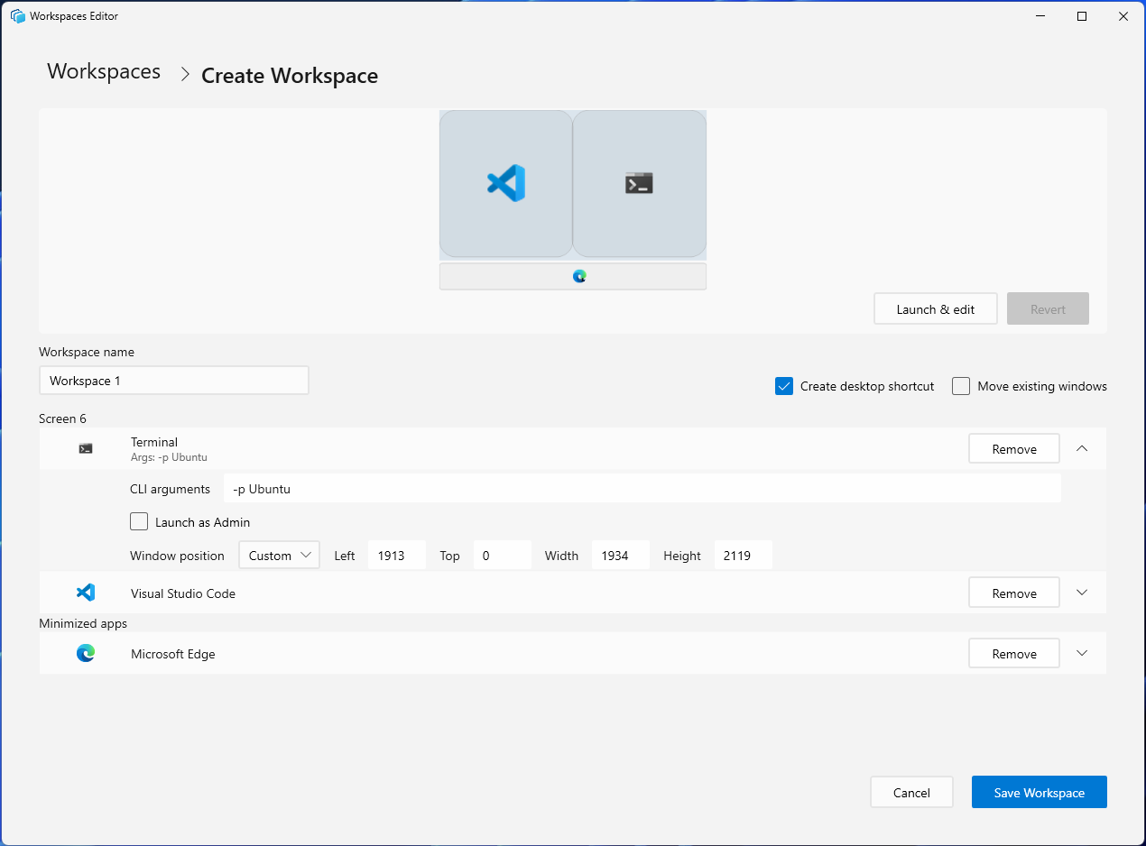
Task: Click the Visual Studio Code icon in the layout preview
Action: (505, 183)
